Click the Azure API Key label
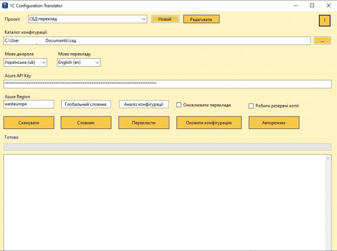The width and height of the screenshot is (337, 251). pyautogui.click(x=18, y=76)
